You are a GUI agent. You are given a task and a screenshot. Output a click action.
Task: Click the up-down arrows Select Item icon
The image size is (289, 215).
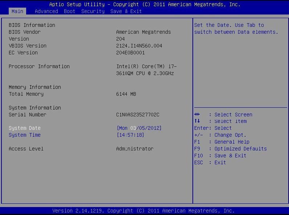pyautogui.click(x=197, y=121)
